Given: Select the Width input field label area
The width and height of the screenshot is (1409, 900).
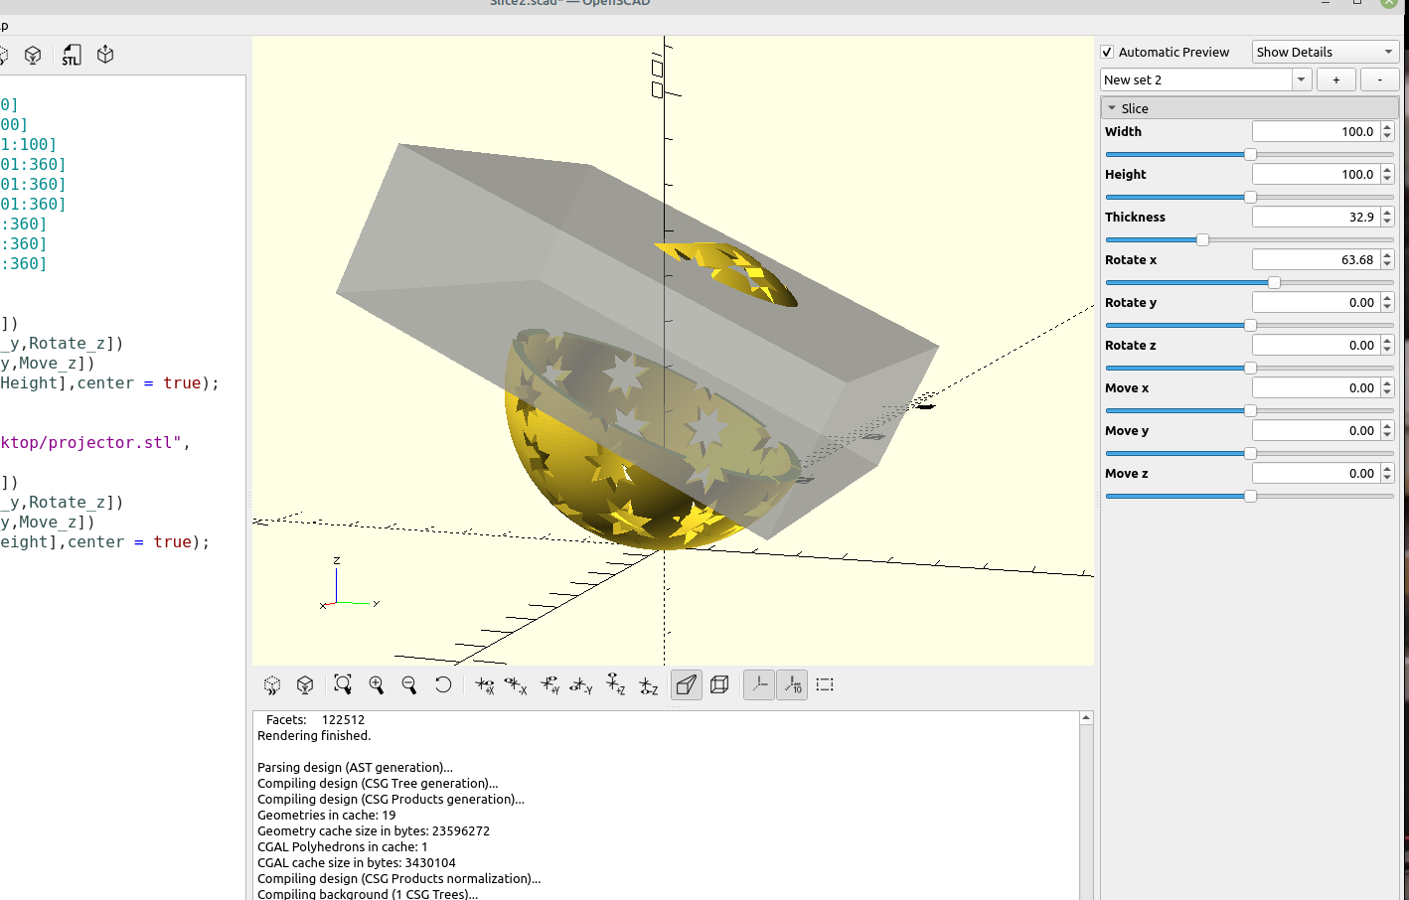Looking at the screenshot, I should click(1123, 130).
